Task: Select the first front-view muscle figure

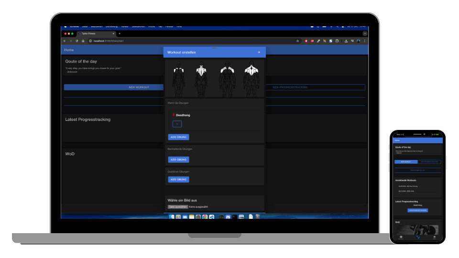Action: click(x=178, y=78)
